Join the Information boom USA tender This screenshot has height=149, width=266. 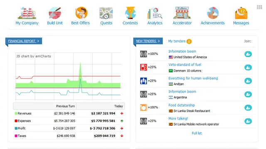click(x=248, y=54)
